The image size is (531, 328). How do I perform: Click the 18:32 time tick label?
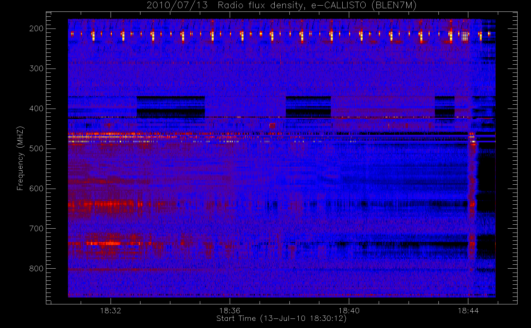(111, 311)
